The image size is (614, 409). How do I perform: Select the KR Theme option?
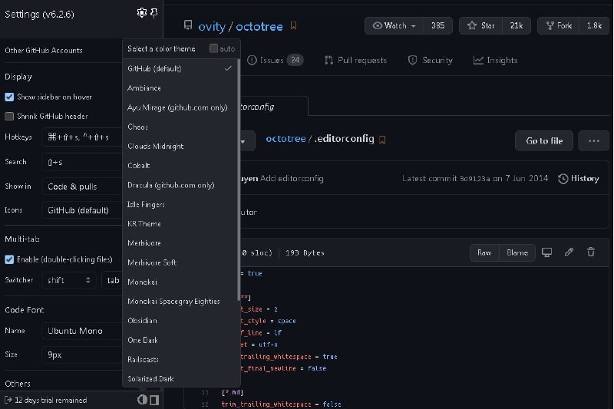(180, 223)
